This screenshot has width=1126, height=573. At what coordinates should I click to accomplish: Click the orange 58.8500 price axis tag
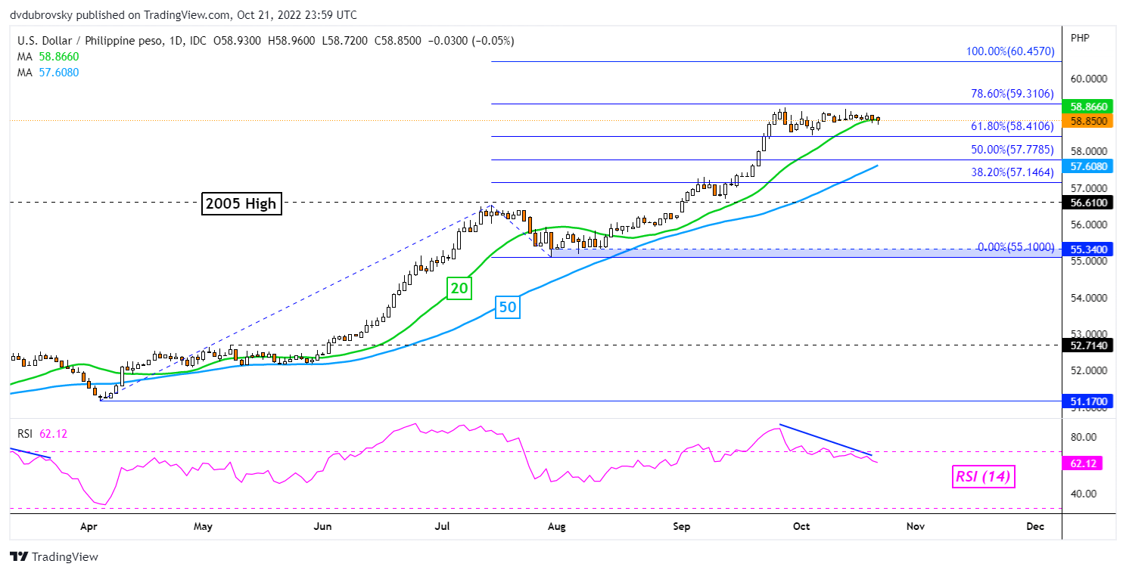pyautogui.click(x=1087, y=121)
